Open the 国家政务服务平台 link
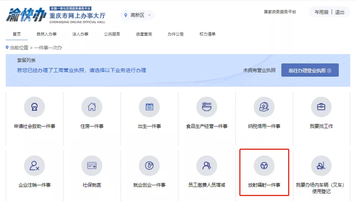 click(x=280, y=12)
